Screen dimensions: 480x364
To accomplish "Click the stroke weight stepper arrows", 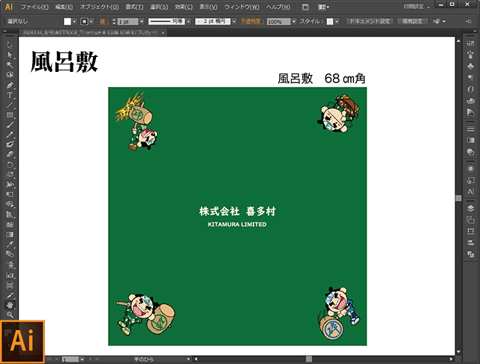I will 114,22.
